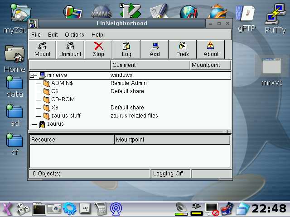
Task: Open the File menu
Action: pyautogui.click(x=36, y=34)
